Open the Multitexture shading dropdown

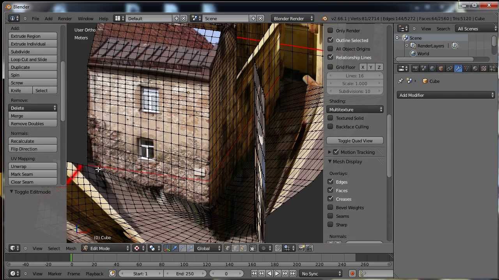(355, 110)
